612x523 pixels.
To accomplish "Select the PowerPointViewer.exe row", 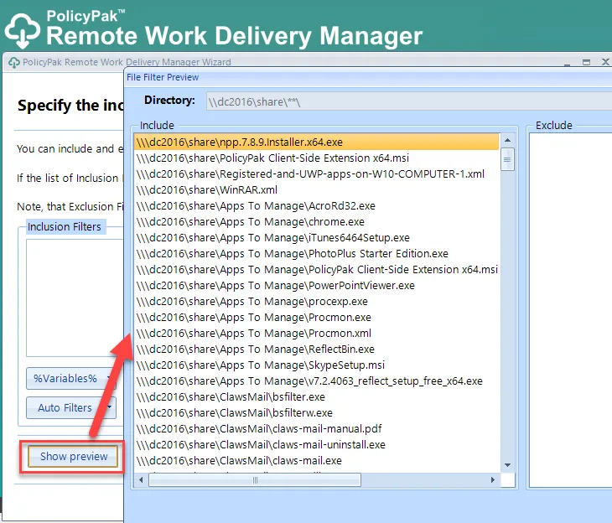I will point(317,286).
